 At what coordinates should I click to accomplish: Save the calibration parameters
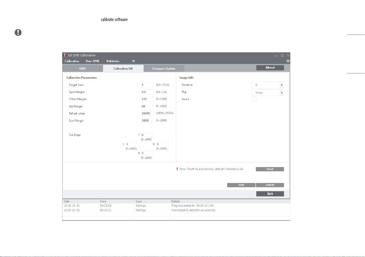coord(241,185)
